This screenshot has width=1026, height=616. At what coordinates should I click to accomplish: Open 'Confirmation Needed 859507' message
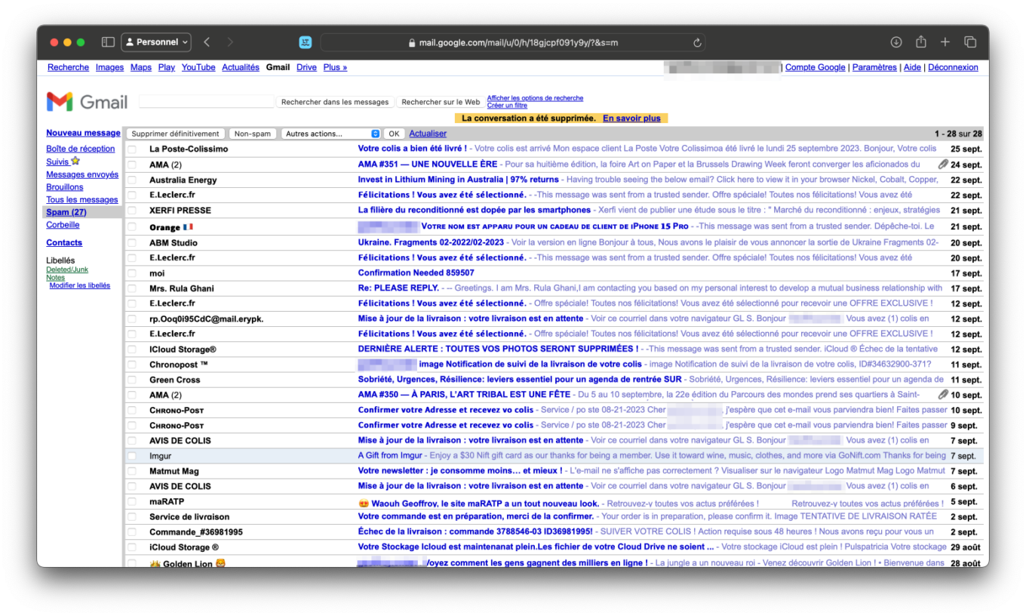click(416, 273)
